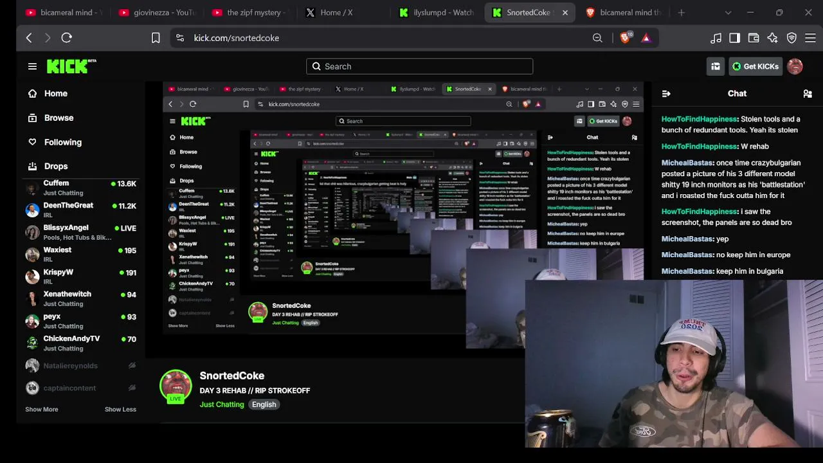Go back with the browser back arrow
This screenshot has height=463, width=823.
[x=29, y=38]
